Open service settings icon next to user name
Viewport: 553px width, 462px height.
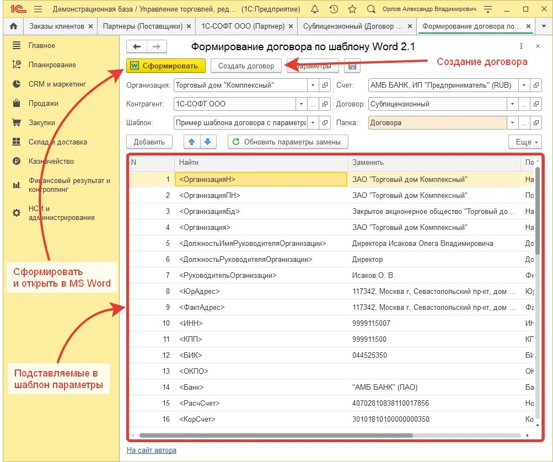click(x=488, y=9)
